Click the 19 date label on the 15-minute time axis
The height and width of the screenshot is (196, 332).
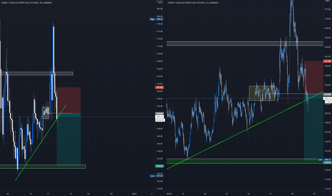[314, 194]
